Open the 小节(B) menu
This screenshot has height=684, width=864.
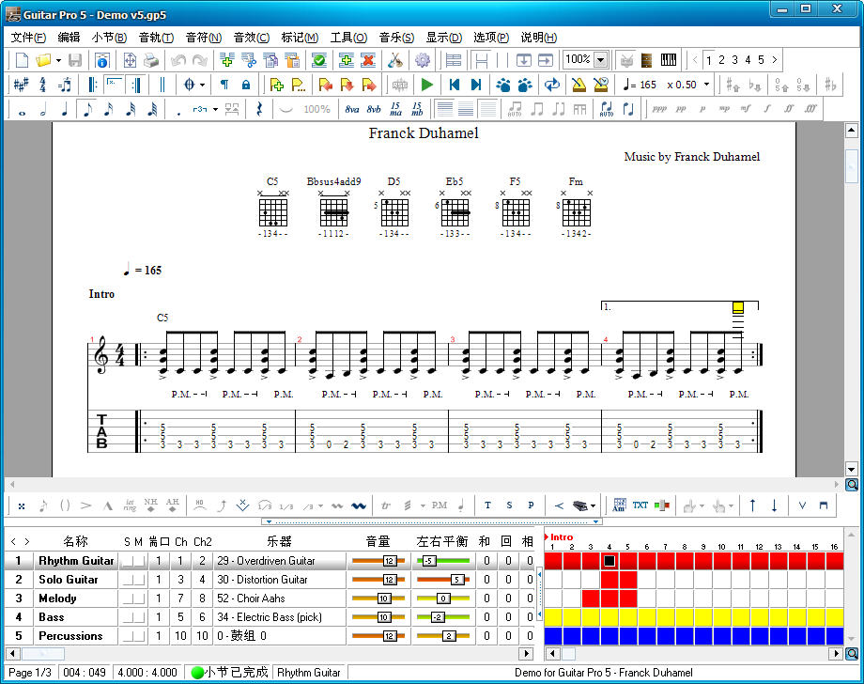point(109,38)
